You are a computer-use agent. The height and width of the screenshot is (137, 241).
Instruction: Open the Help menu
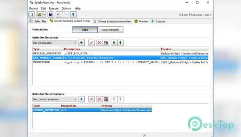(77, 9)
